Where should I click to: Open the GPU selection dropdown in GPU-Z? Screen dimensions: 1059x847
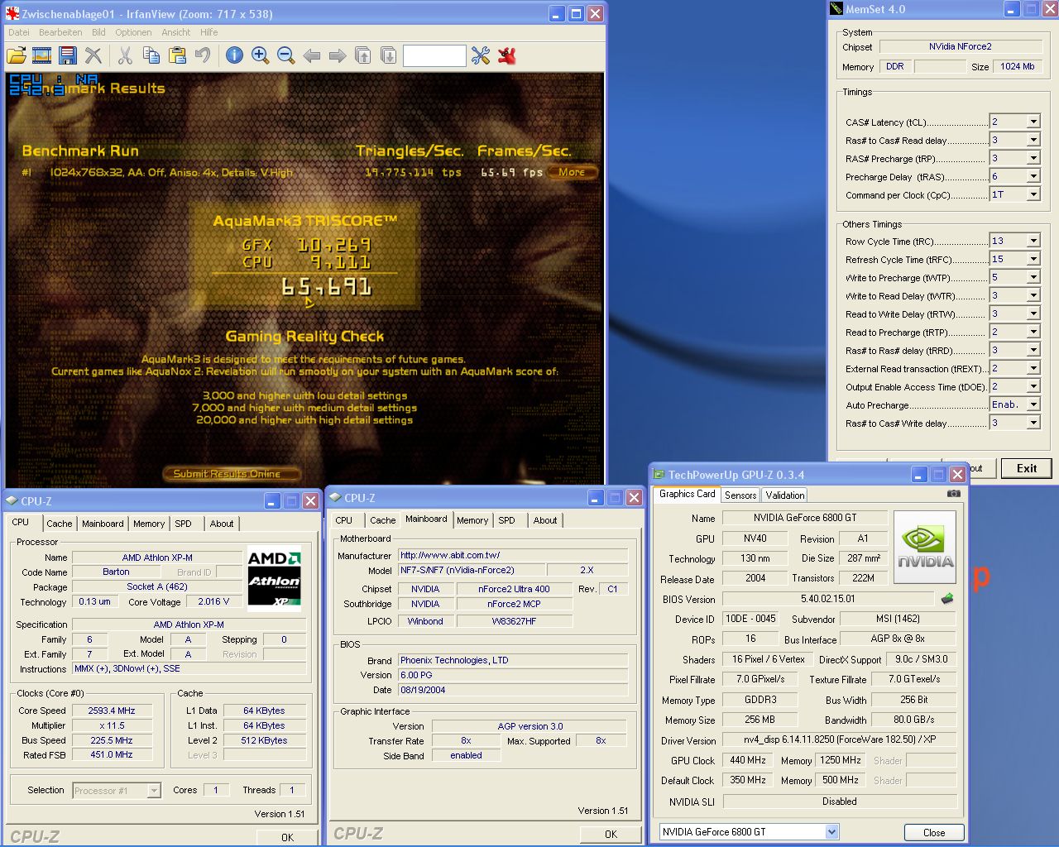pos(832,831)
